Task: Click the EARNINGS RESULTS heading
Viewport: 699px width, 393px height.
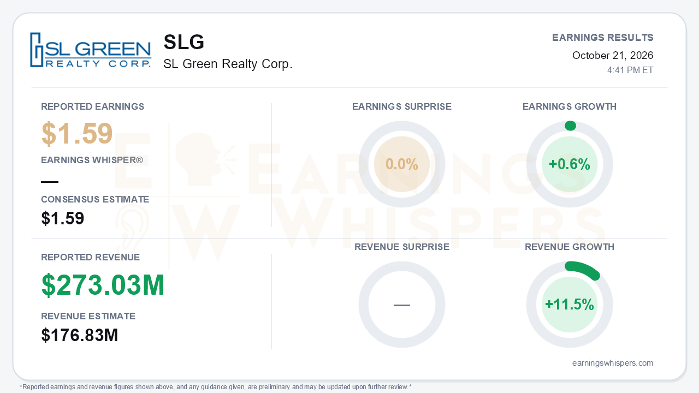Action: (x=603, y=38)
